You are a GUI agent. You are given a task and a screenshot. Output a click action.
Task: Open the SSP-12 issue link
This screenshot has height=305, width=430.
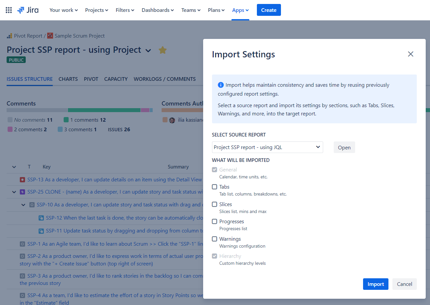click(x=124, y=218)
